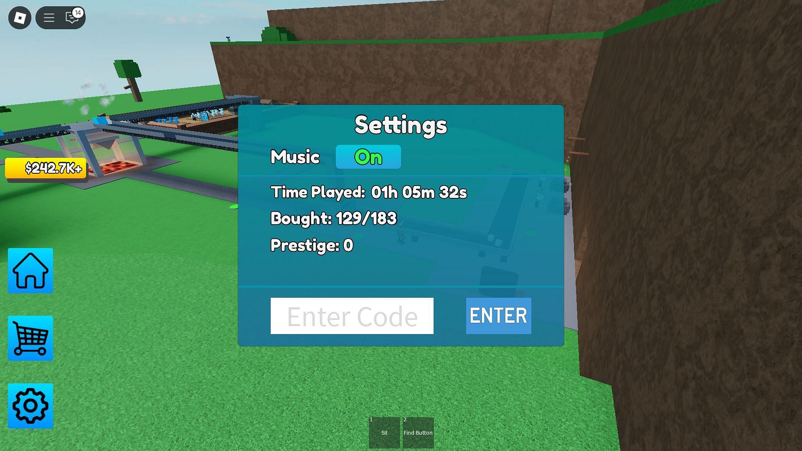This screenshot has width=802, height=451.
Task: Click the Home icon button
Action: coord(30,270)
